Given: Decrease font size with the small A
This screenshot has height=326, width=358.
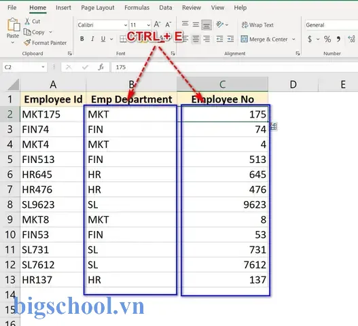Looking at the screenshot, I should (168, 24).
